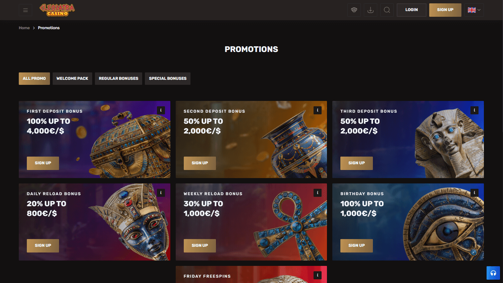Show info for Friday Freespins
The height and width of the screenshot is (283, 503).
click(x=318, y=275)
